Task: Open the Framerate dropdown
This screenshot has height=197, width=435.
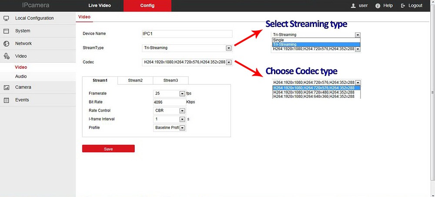Action: click(x=182, y=94)
